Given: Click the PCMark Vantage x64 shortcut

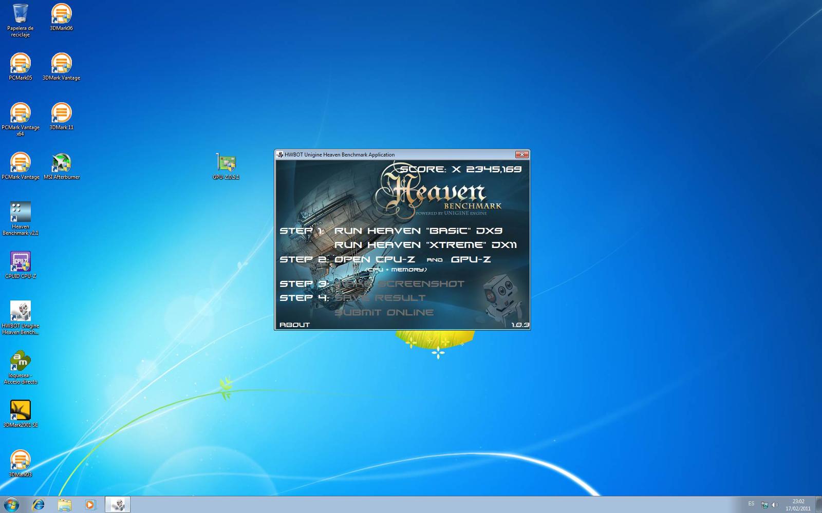Looking at the screenshot, I should [x=21, y=119].
